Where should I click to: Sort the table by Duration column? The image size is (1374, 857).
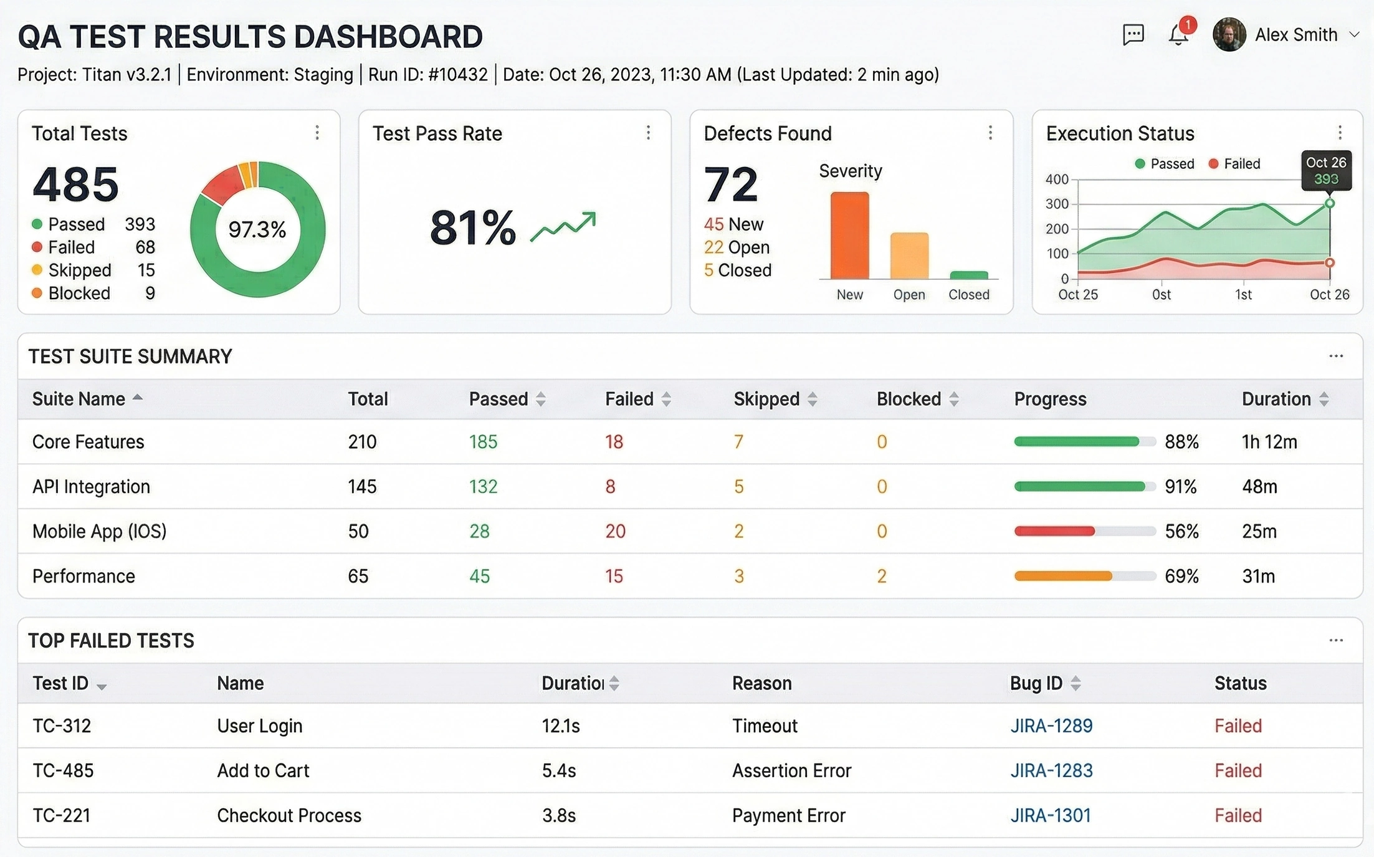(x=1324, y=398)
